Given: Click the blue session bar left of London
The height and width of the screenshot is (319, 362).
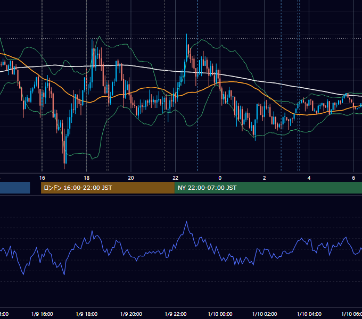Looking at the screenshot, I should coord(15,188).
